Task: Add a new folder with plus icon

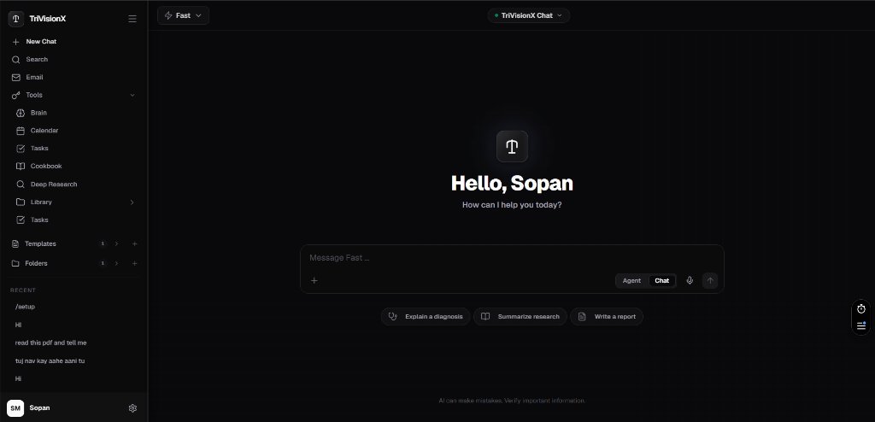Action: 134,263
